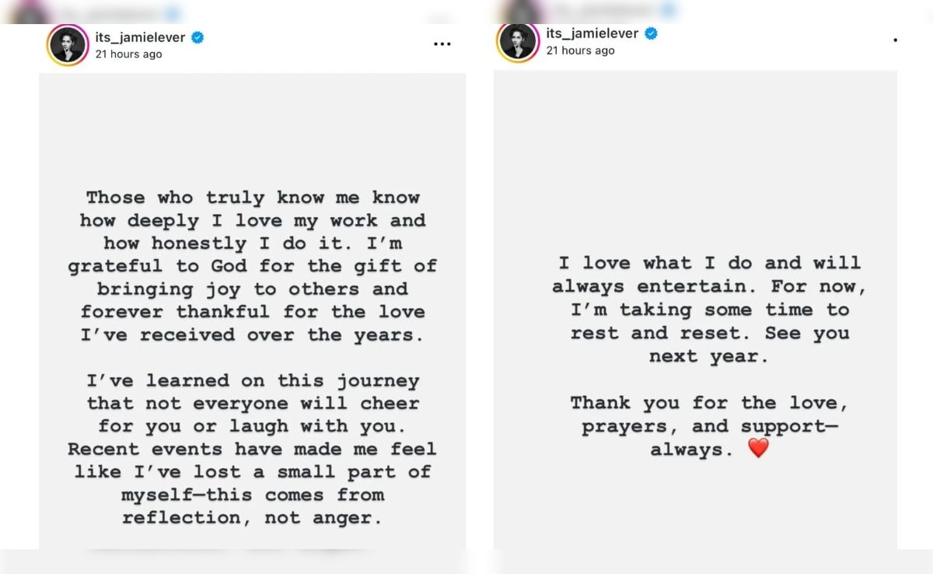The width and height of the screenshot is (933, 574).
Task: Click "21 hours ago" timestamp on left post
Action: (x=128, y=54)
